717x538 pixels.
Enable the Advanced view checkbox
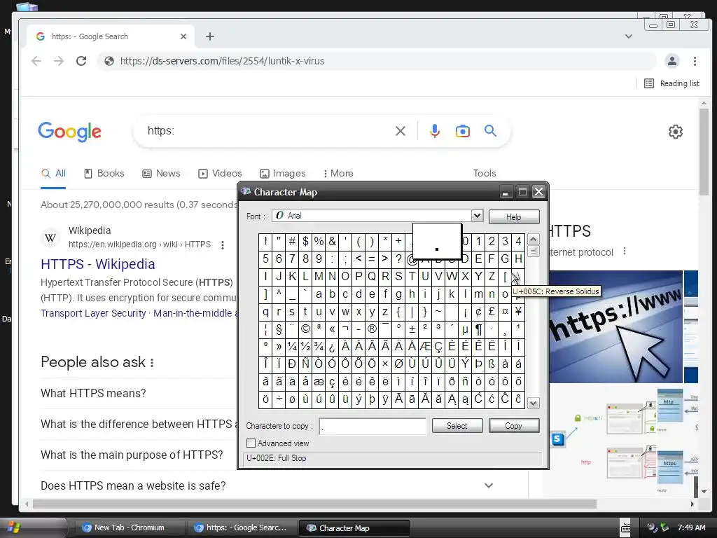click(251, 443)
